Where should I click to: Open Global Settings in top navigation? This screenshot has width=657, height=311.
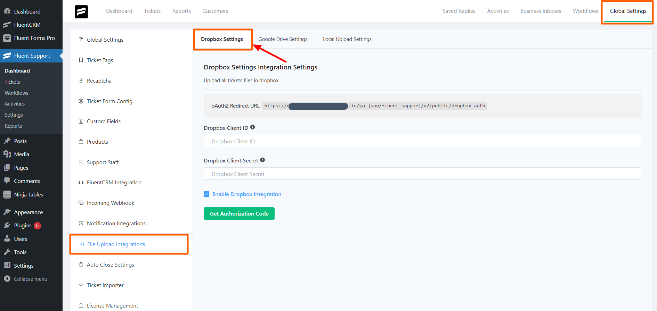[x=628, y=11]
